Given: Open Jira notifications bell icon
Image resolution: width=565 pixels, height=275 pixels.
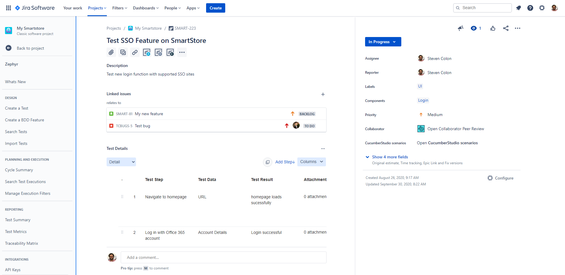Looking at the screenshot, I should point(518,8).
